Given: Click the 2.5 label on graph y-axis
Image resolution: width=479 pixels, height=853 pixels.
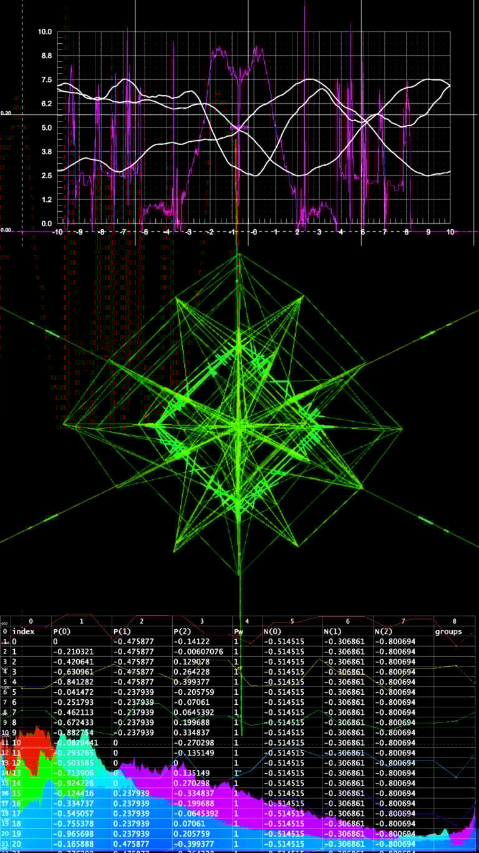Looking at the screenshot, I should point(47,176).
